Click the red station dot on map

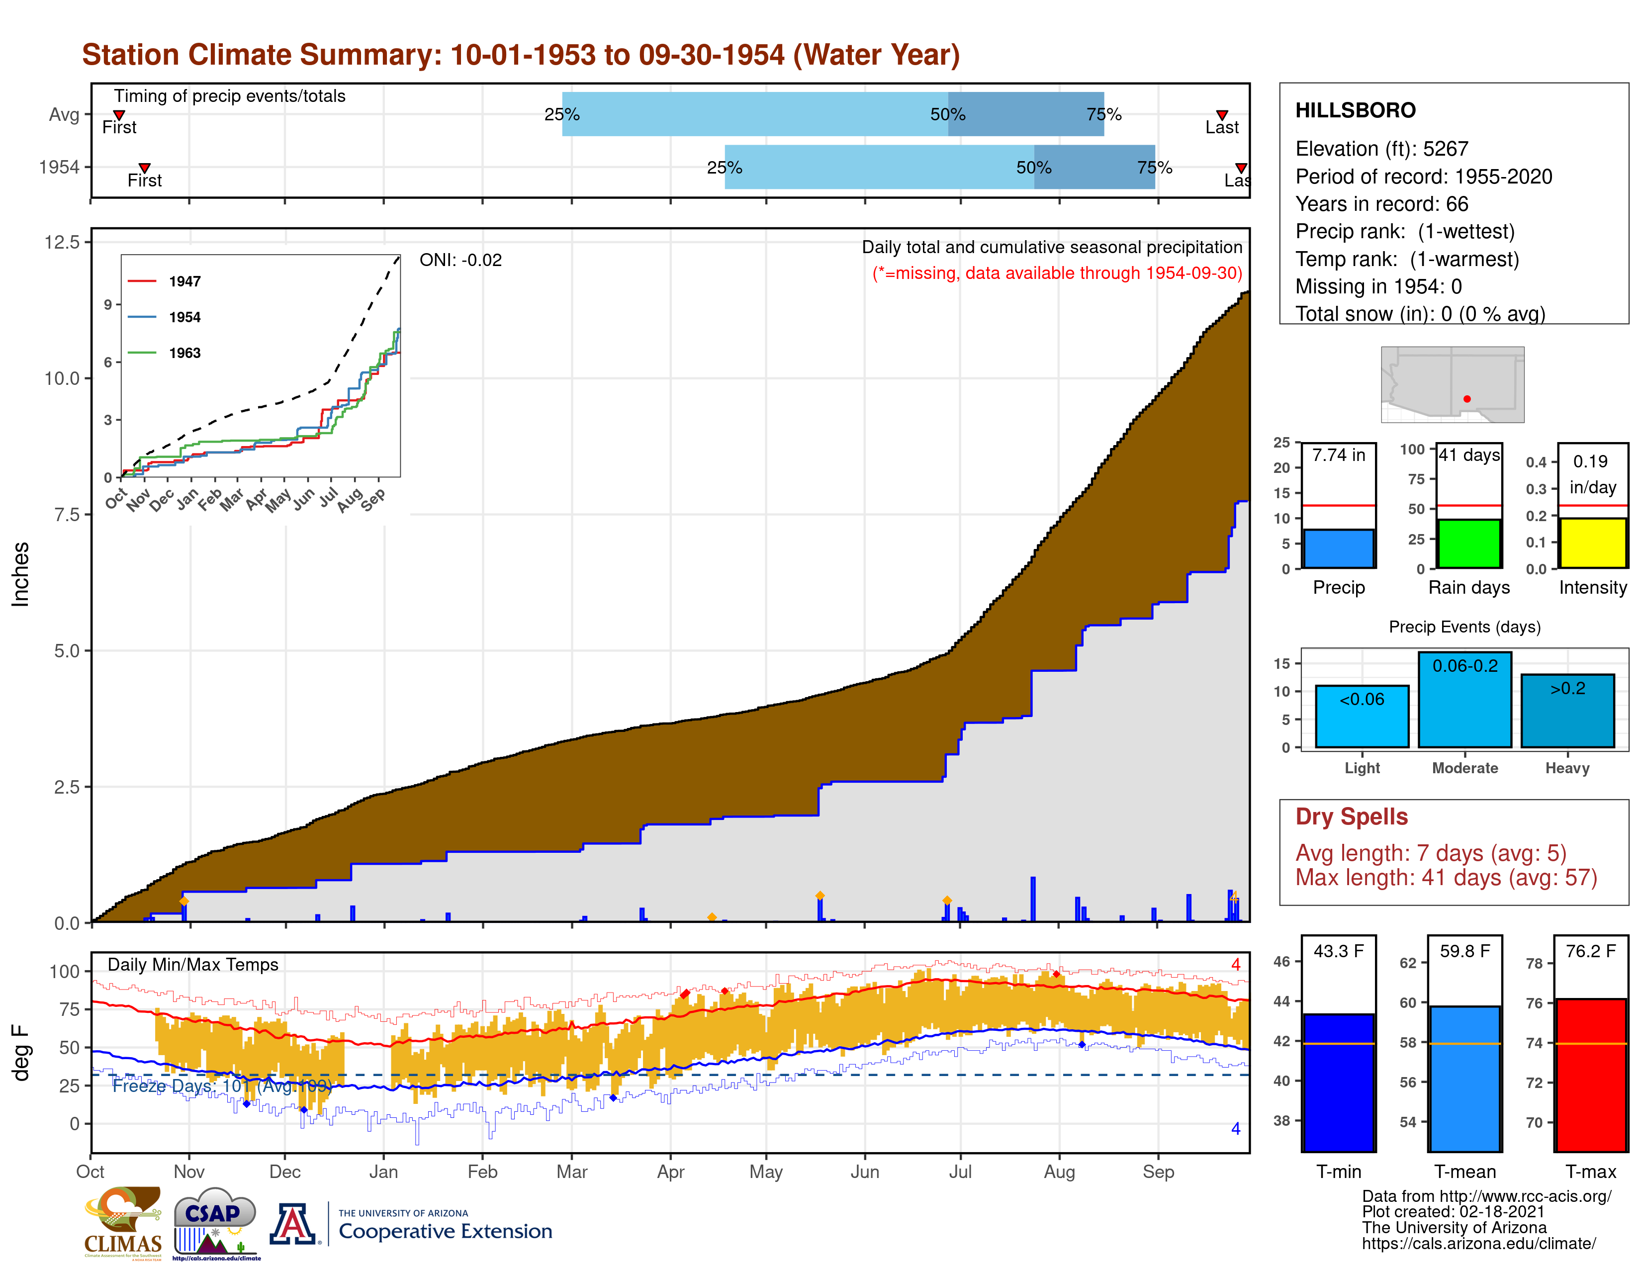click(1466, 399)
